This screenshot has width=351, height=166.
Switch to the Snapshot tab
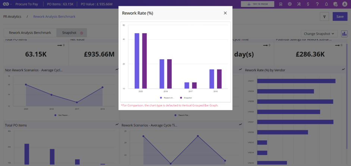tap(72, 33)
